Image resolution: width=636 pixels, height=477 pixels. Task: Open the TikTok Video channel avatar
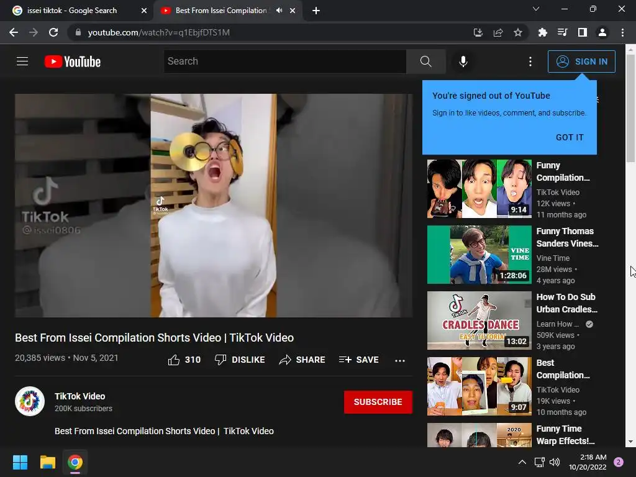30,401
